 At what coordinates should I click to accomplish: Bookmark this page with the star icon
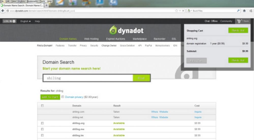[x=176, y=11]
